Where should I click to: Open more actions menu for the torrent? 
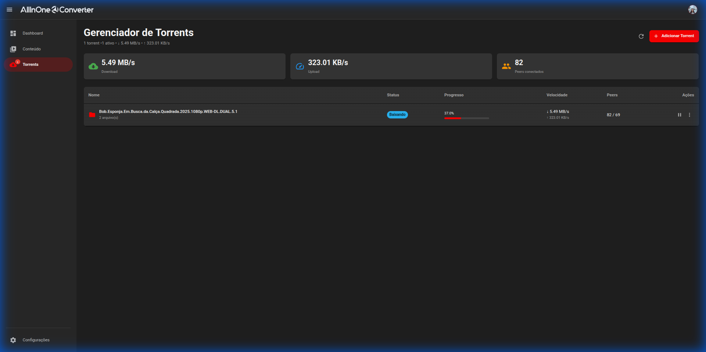click(689, 115)
